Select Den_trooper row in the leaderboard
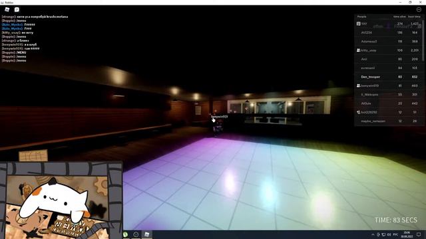 (389, 77)
